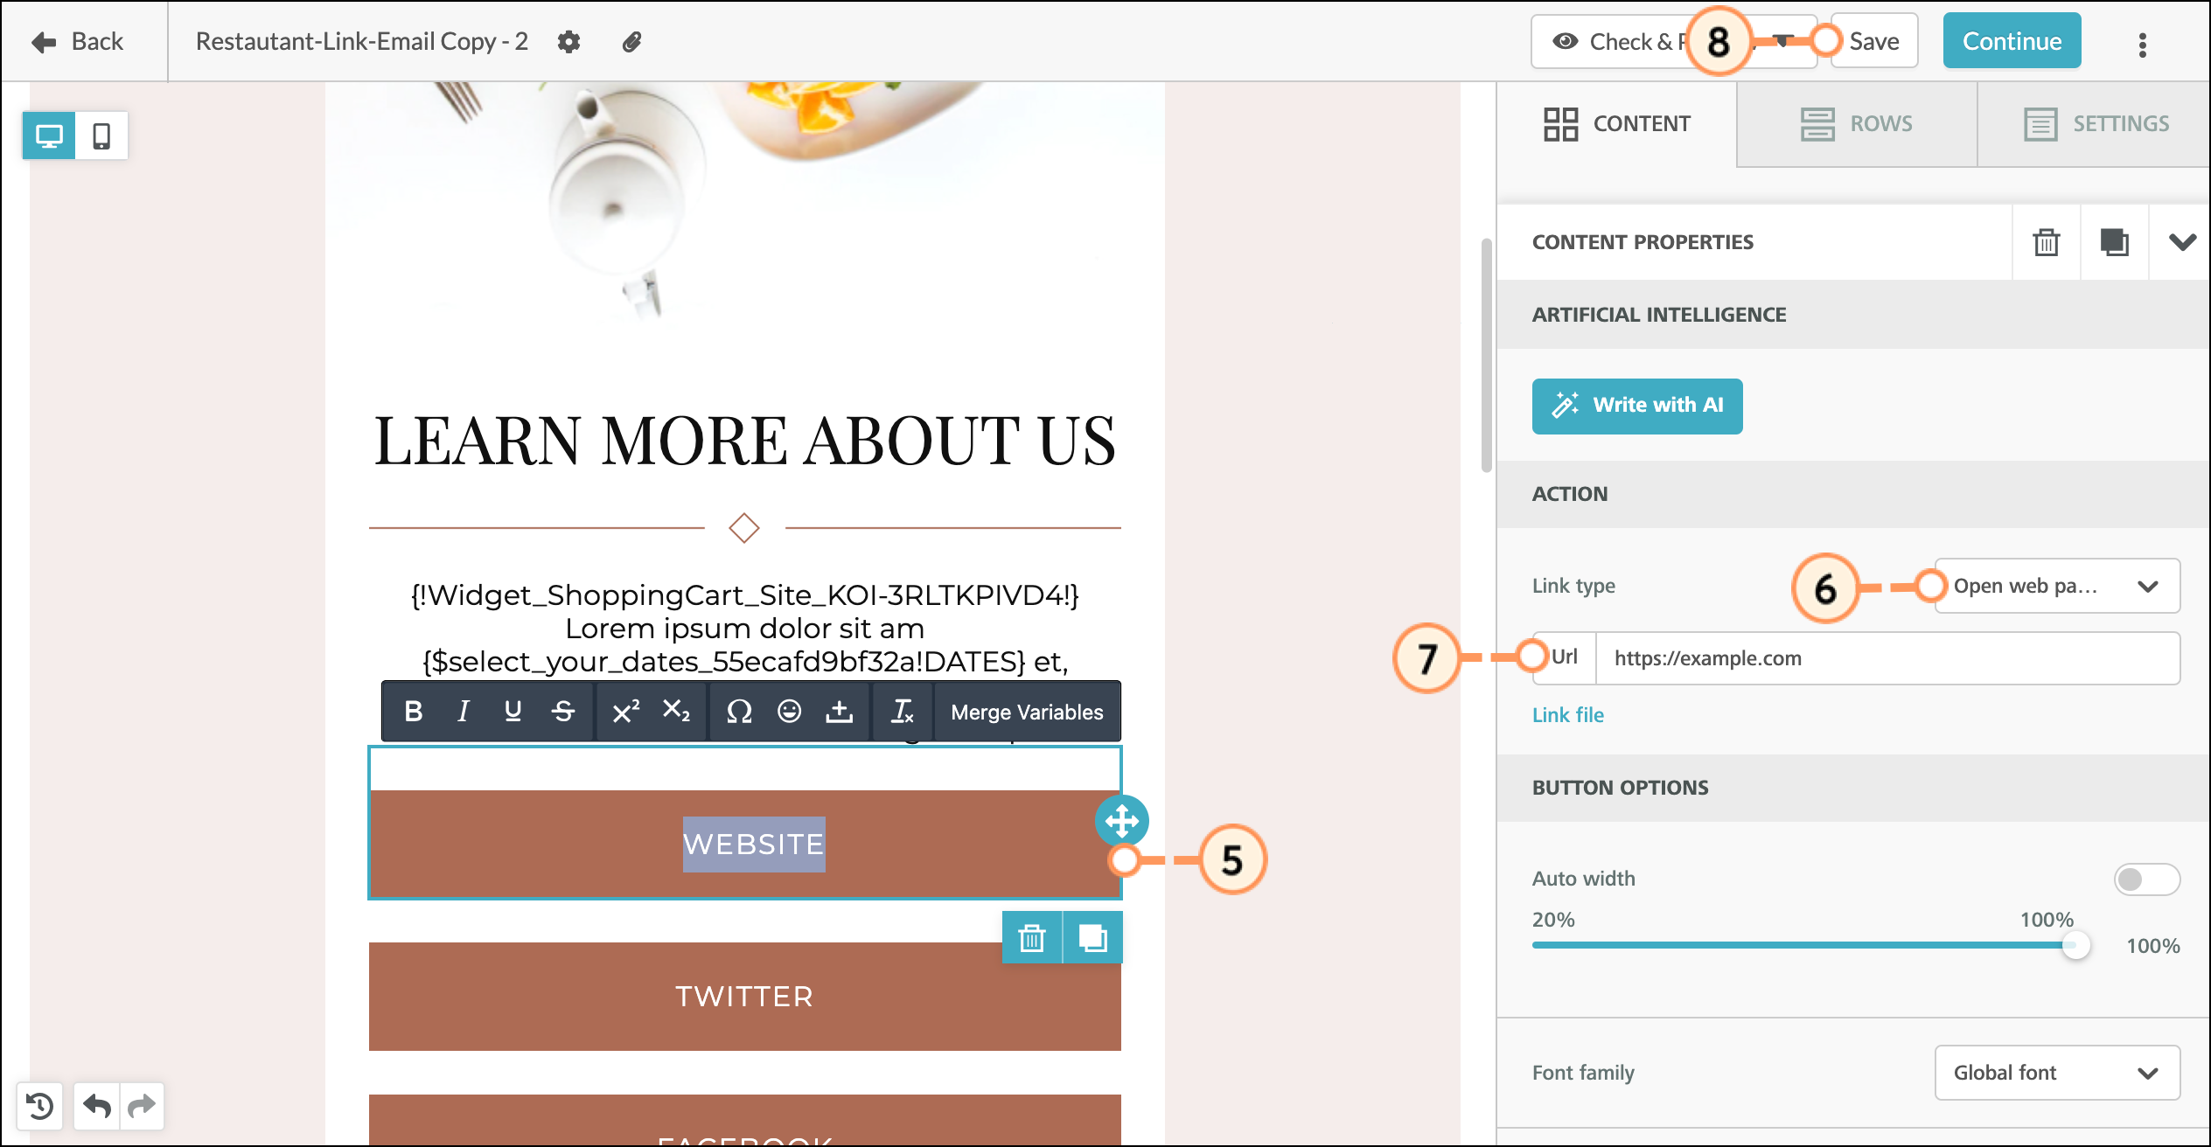Click the LEARN MORE ABOUT US heading
The height and width of the screenshot is (1147, 2211).
(x=745, y=440)
